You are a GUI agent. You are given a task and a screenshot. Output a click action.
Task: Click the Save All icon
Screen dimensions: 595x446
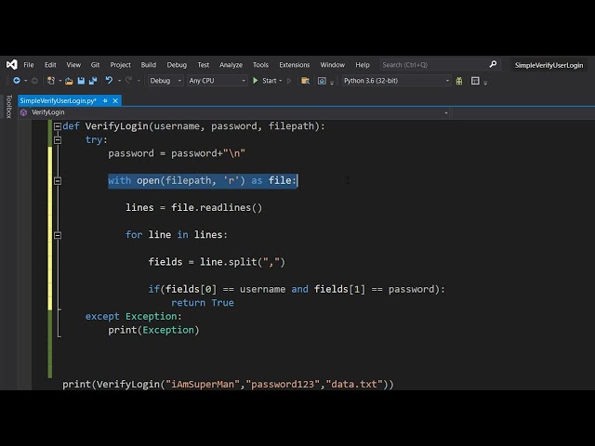tap(93, 81)
